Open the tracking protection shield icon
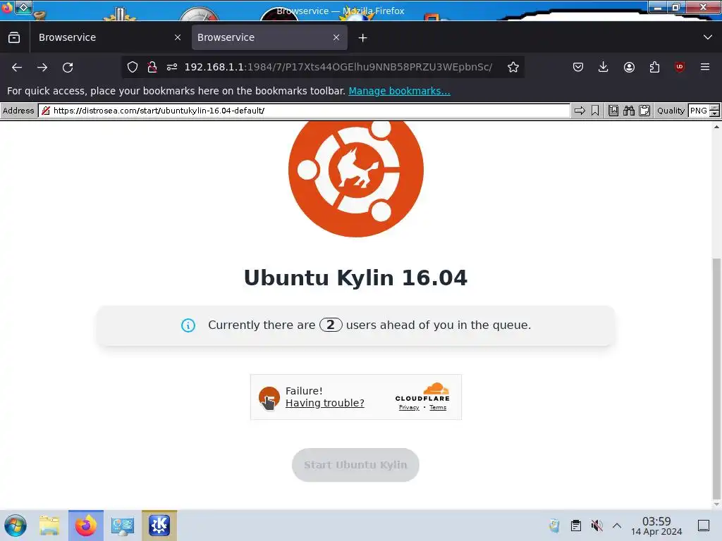Image resolution: width=722 pixels, height=541 pixels. [133, 67]
